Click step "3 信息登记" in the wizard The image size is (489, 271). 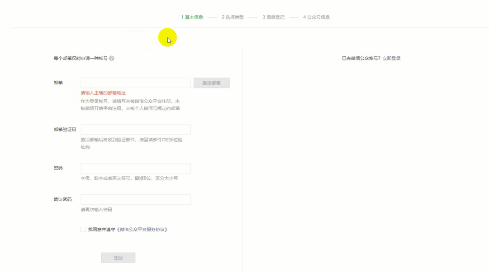coord(274,17)
